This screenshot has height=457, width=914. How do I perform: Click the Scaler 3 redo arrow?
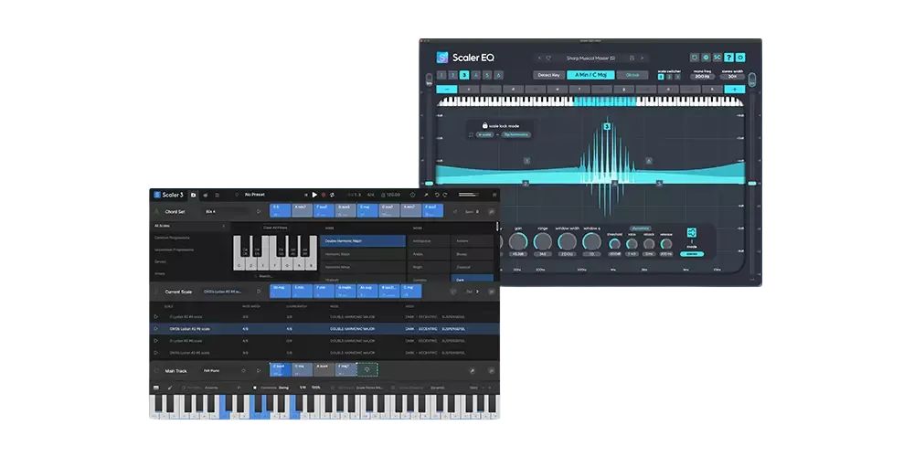click(445, 195)
